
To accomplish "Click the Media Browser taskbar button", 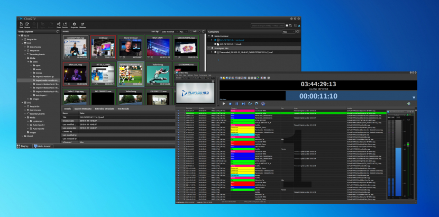I will coord(43,146).
